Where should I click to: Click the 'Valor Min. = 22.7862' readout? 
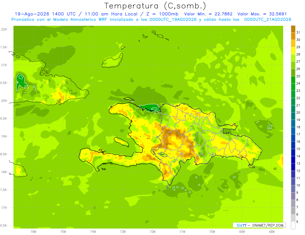(x=208, y=14)
